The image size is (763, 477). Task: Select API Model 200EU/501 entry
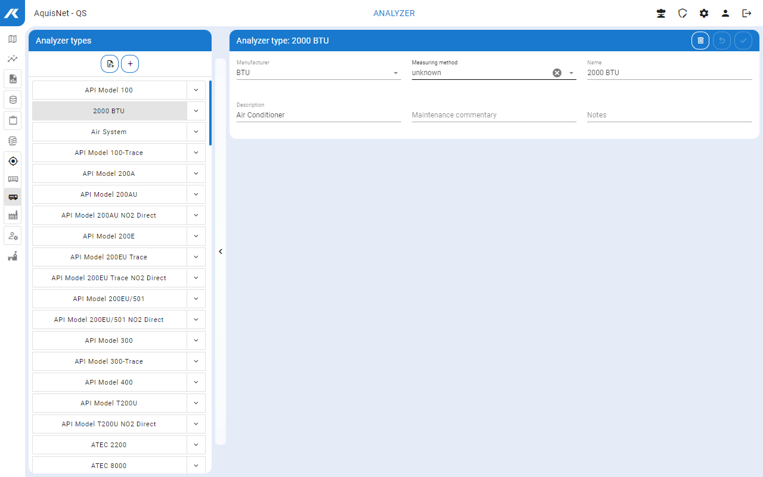tap(109, 299)
